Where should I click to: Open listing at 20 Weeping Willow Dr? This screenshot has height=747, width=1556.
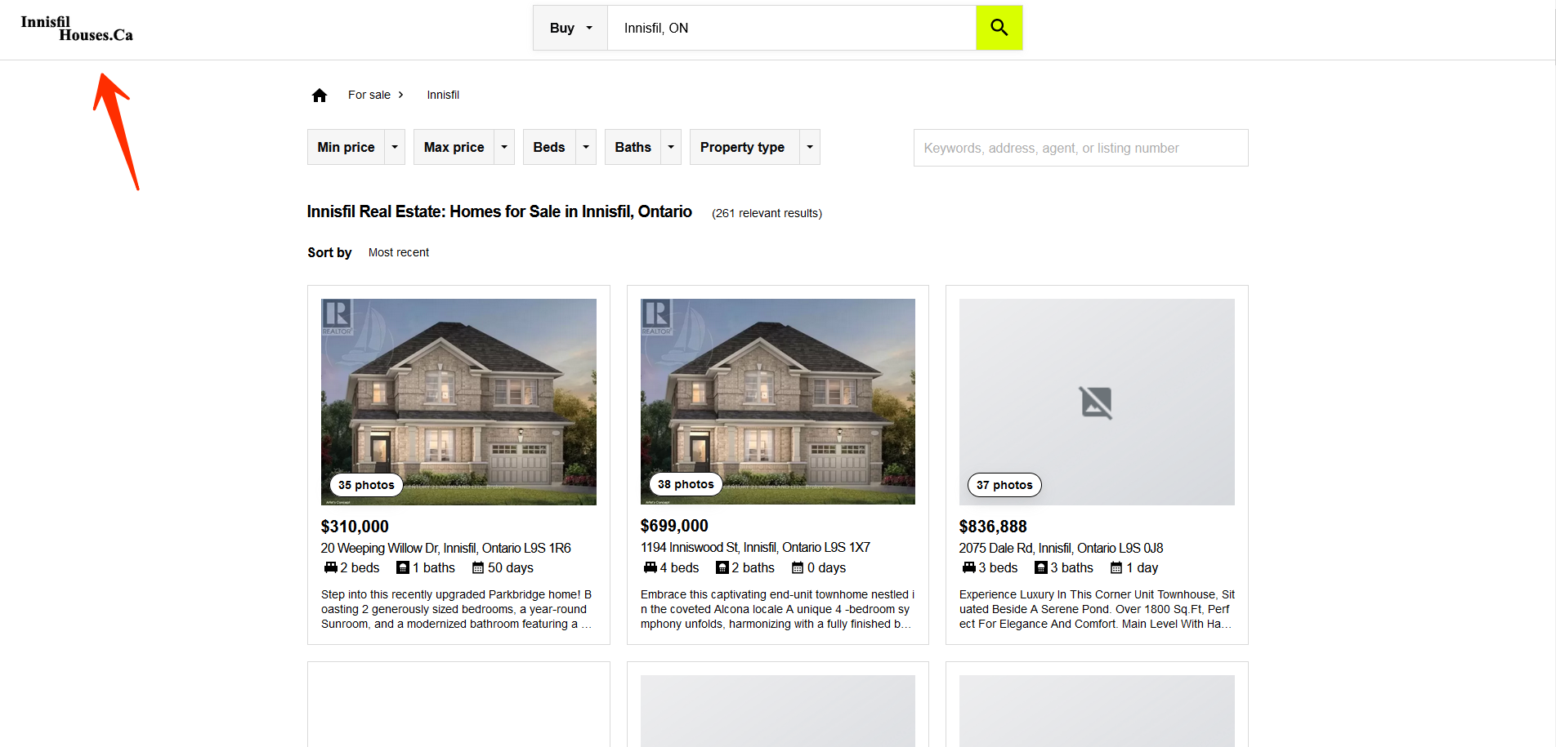[445, 548]
